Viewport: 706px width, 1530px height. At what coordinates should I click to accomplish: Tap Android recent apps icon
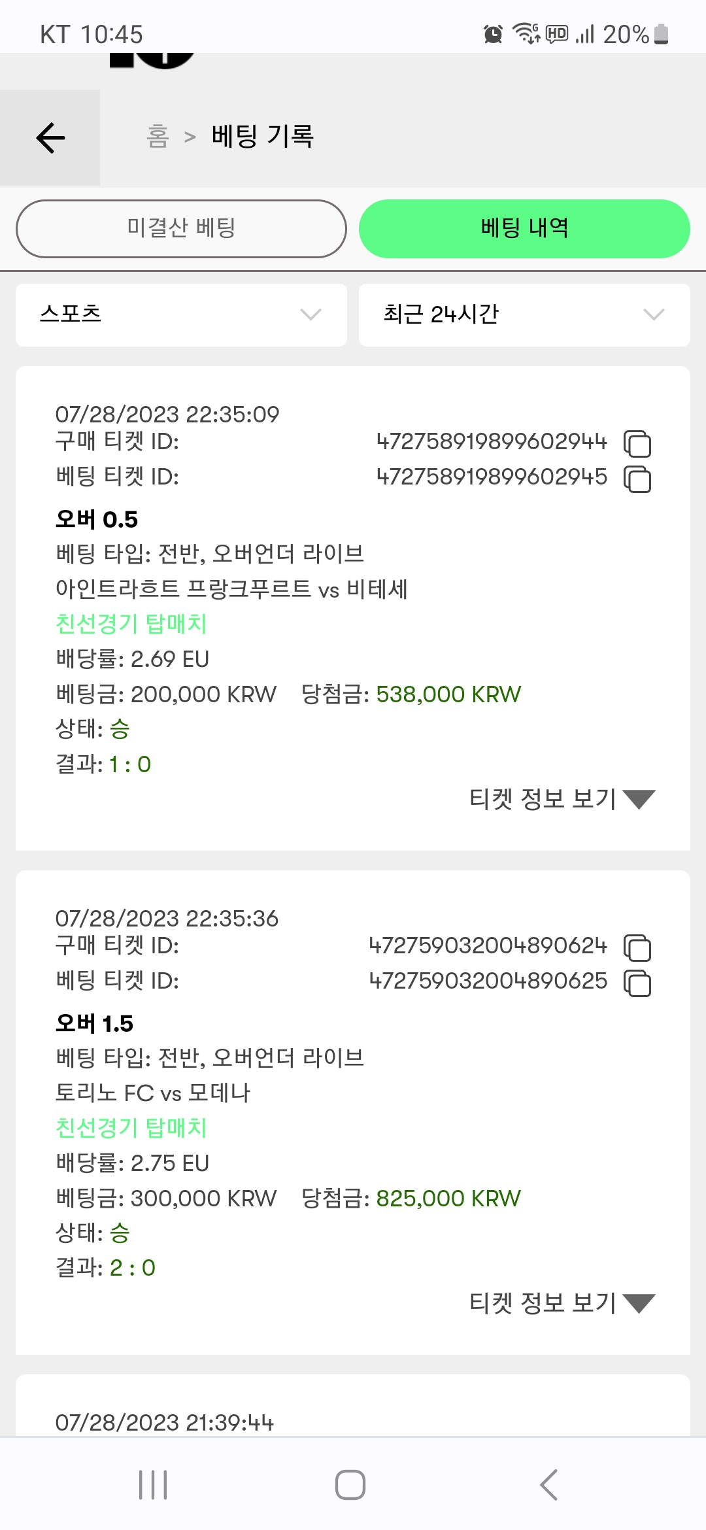(x=153, y=1485)
